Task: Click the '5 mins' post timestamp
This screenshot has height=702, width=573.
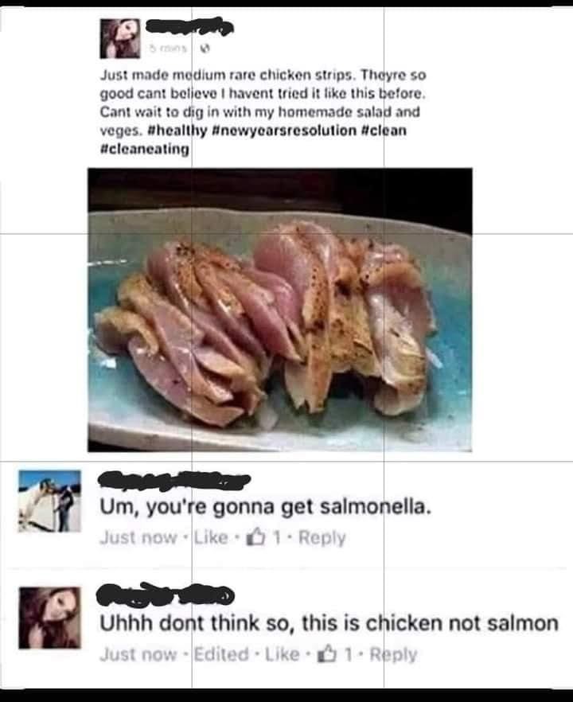Action: [167, 48]
